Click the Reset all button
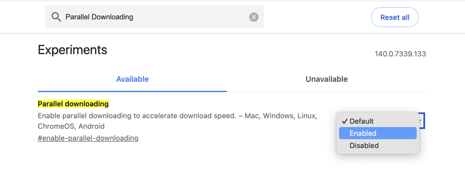Viewport: 465px width, 174px height. tap(395, 17)
